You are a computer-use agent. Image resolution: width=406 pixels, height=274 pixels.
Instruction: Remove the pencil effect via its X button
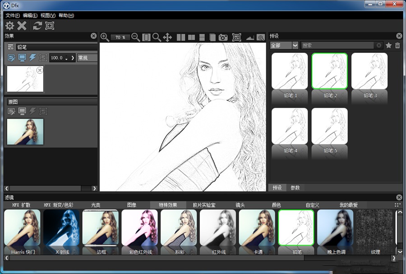[x=40, y=70]
